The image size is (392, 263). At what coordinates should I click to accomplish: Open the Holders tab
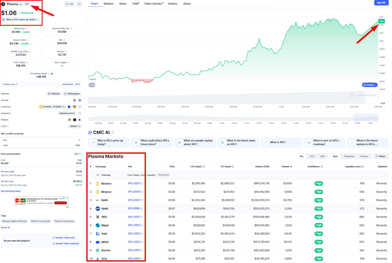[172, 4]
